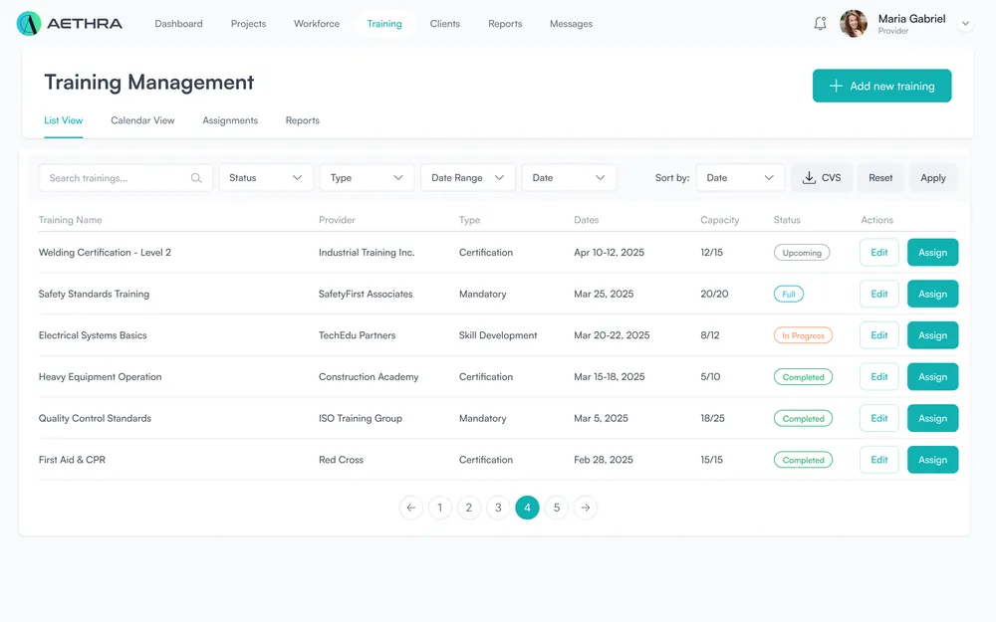Edit the Quality Control Standards row
996x622 pixels.
879,418
